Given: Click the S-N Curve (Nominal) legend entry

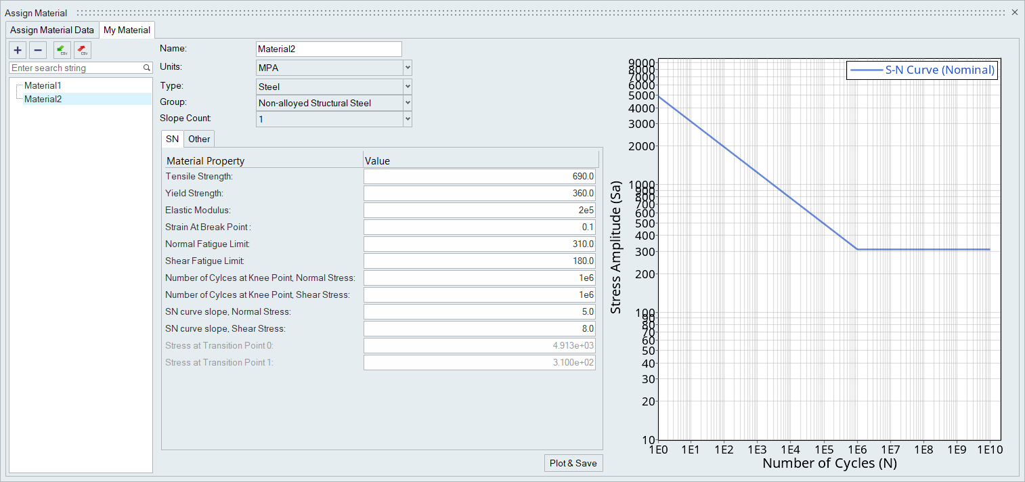Looking at the screenshot, I should click(922, 70).
